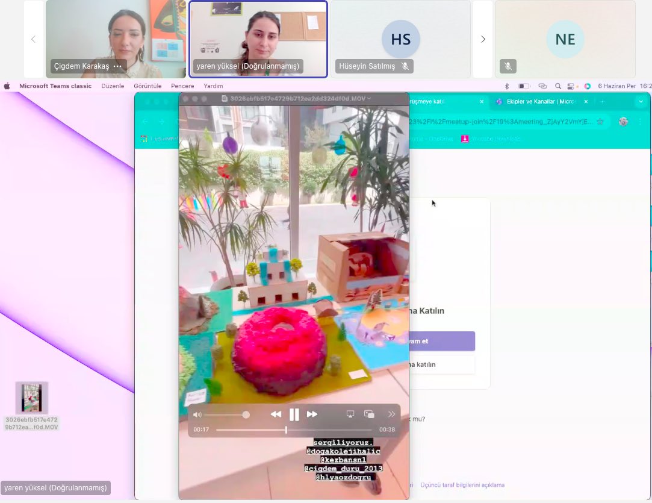Click the 00:38 remaining time label
The width and height of the screenshot is (652, 503).
coord(387,430)
